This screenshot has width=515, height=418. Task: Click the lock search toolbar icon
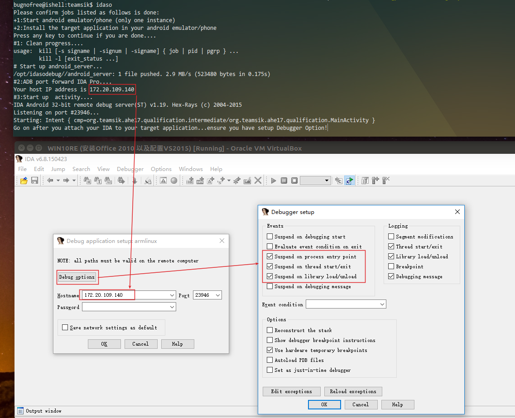click(x=148, y=180)
